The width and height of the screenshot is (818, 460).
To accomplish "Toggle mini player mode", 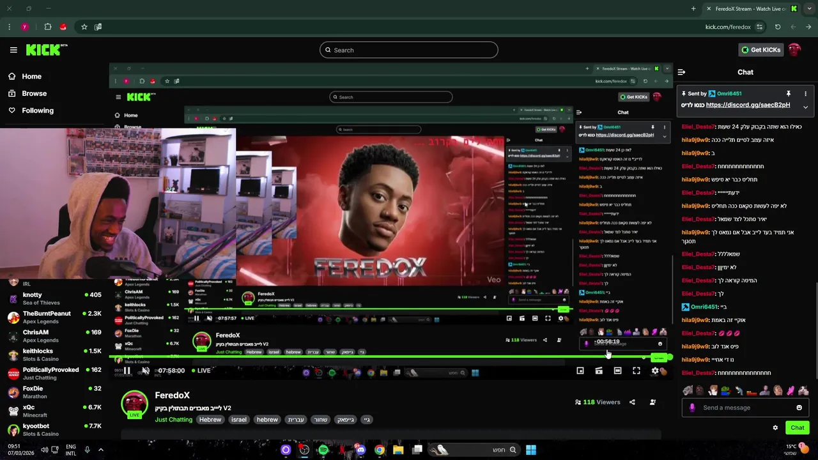I will 580,371.
